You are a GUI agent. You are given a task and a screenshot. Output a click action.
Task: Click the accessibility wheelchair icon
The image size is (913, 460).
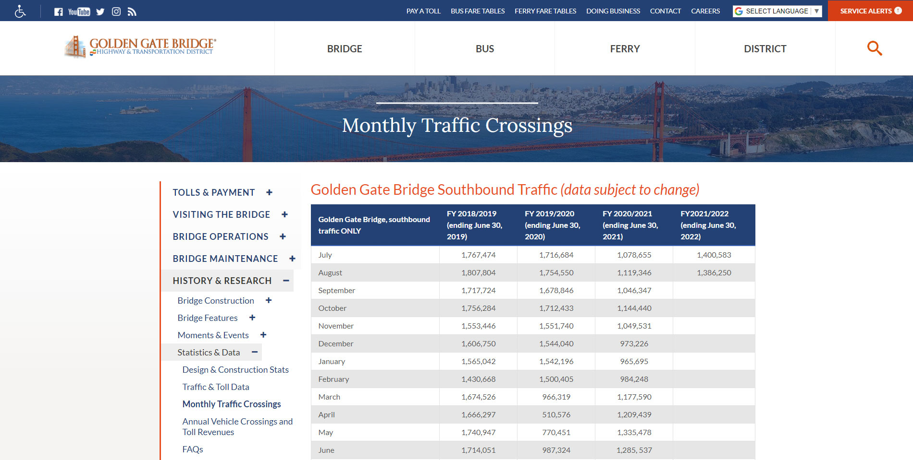20,11
